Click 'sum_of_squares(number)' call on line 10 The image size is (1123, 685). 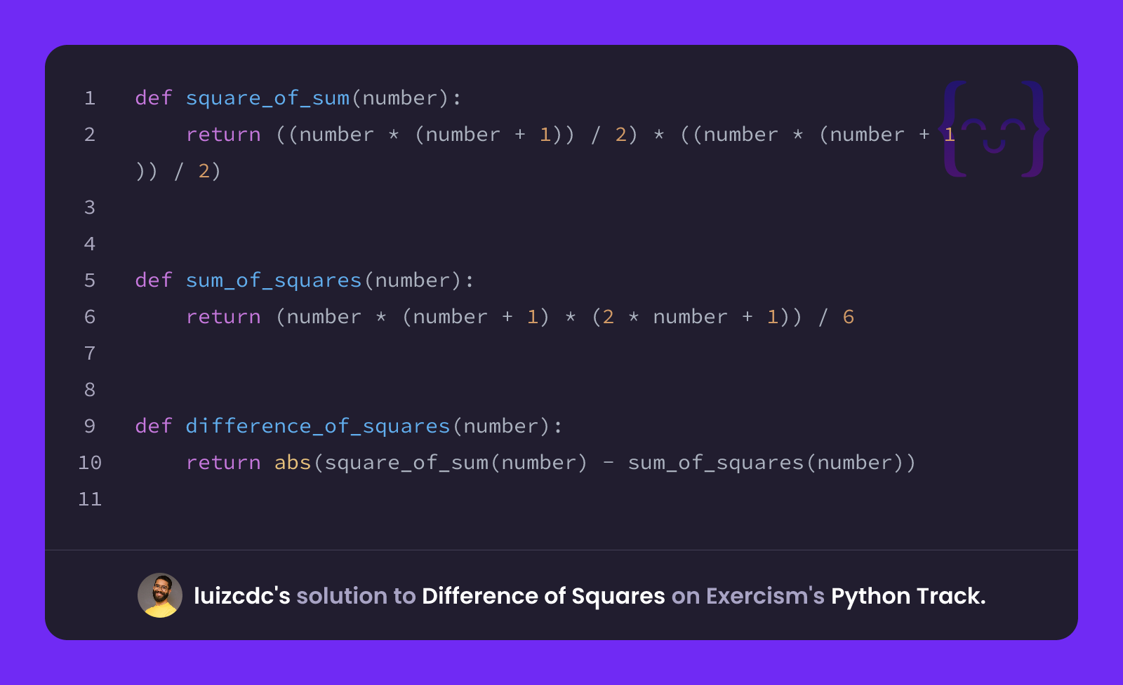pyautogui.click(x=765, y=463)
